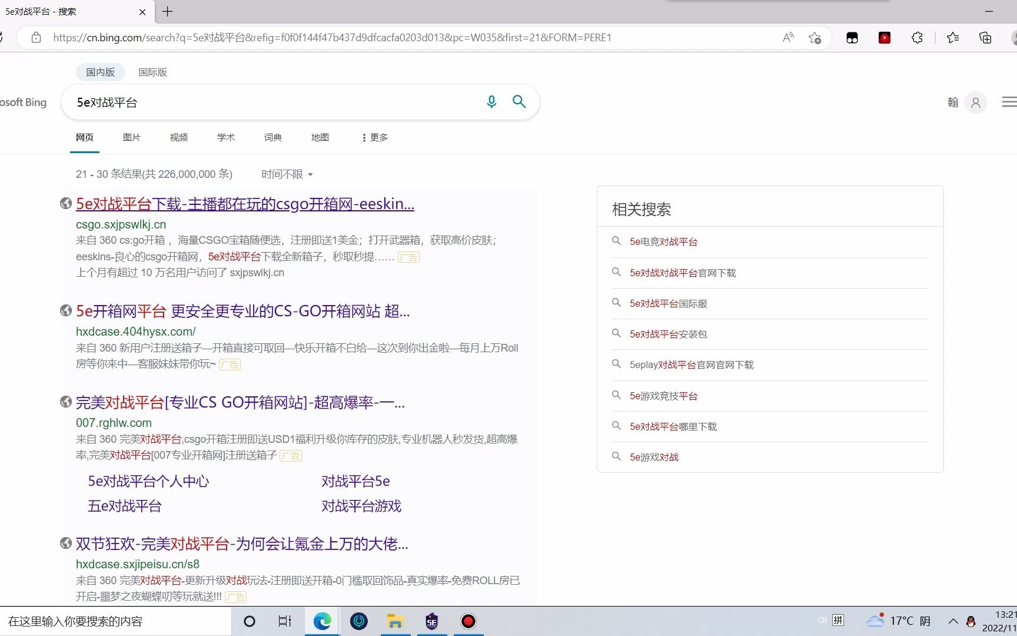Click the QQ penguin tray icon
Image resolution: width=1017 pixels, height=636 pixels.
pos(971,621)
